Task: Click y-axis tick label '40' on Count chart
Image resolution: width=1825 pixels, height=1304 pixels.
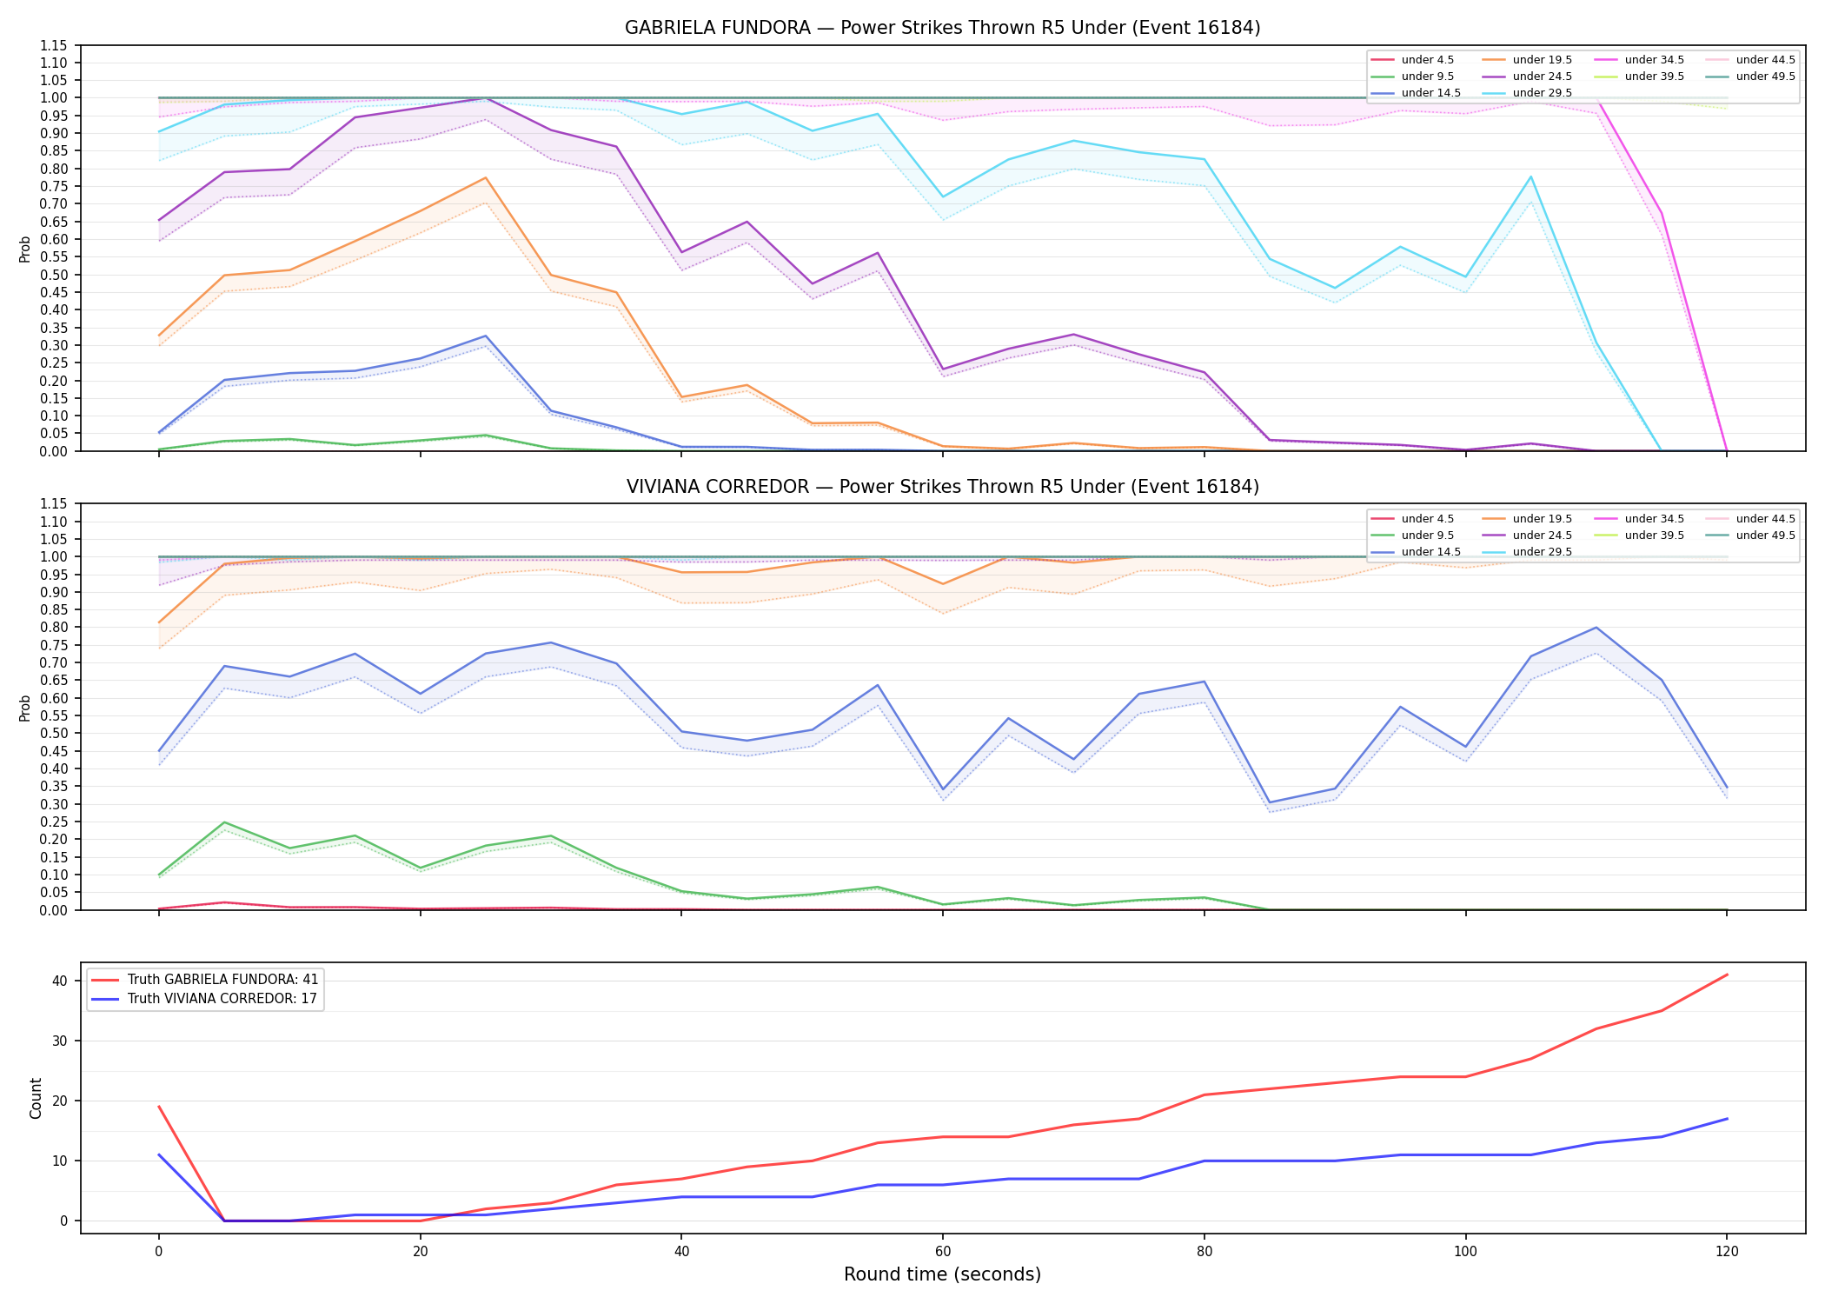Action: [60, 981]
